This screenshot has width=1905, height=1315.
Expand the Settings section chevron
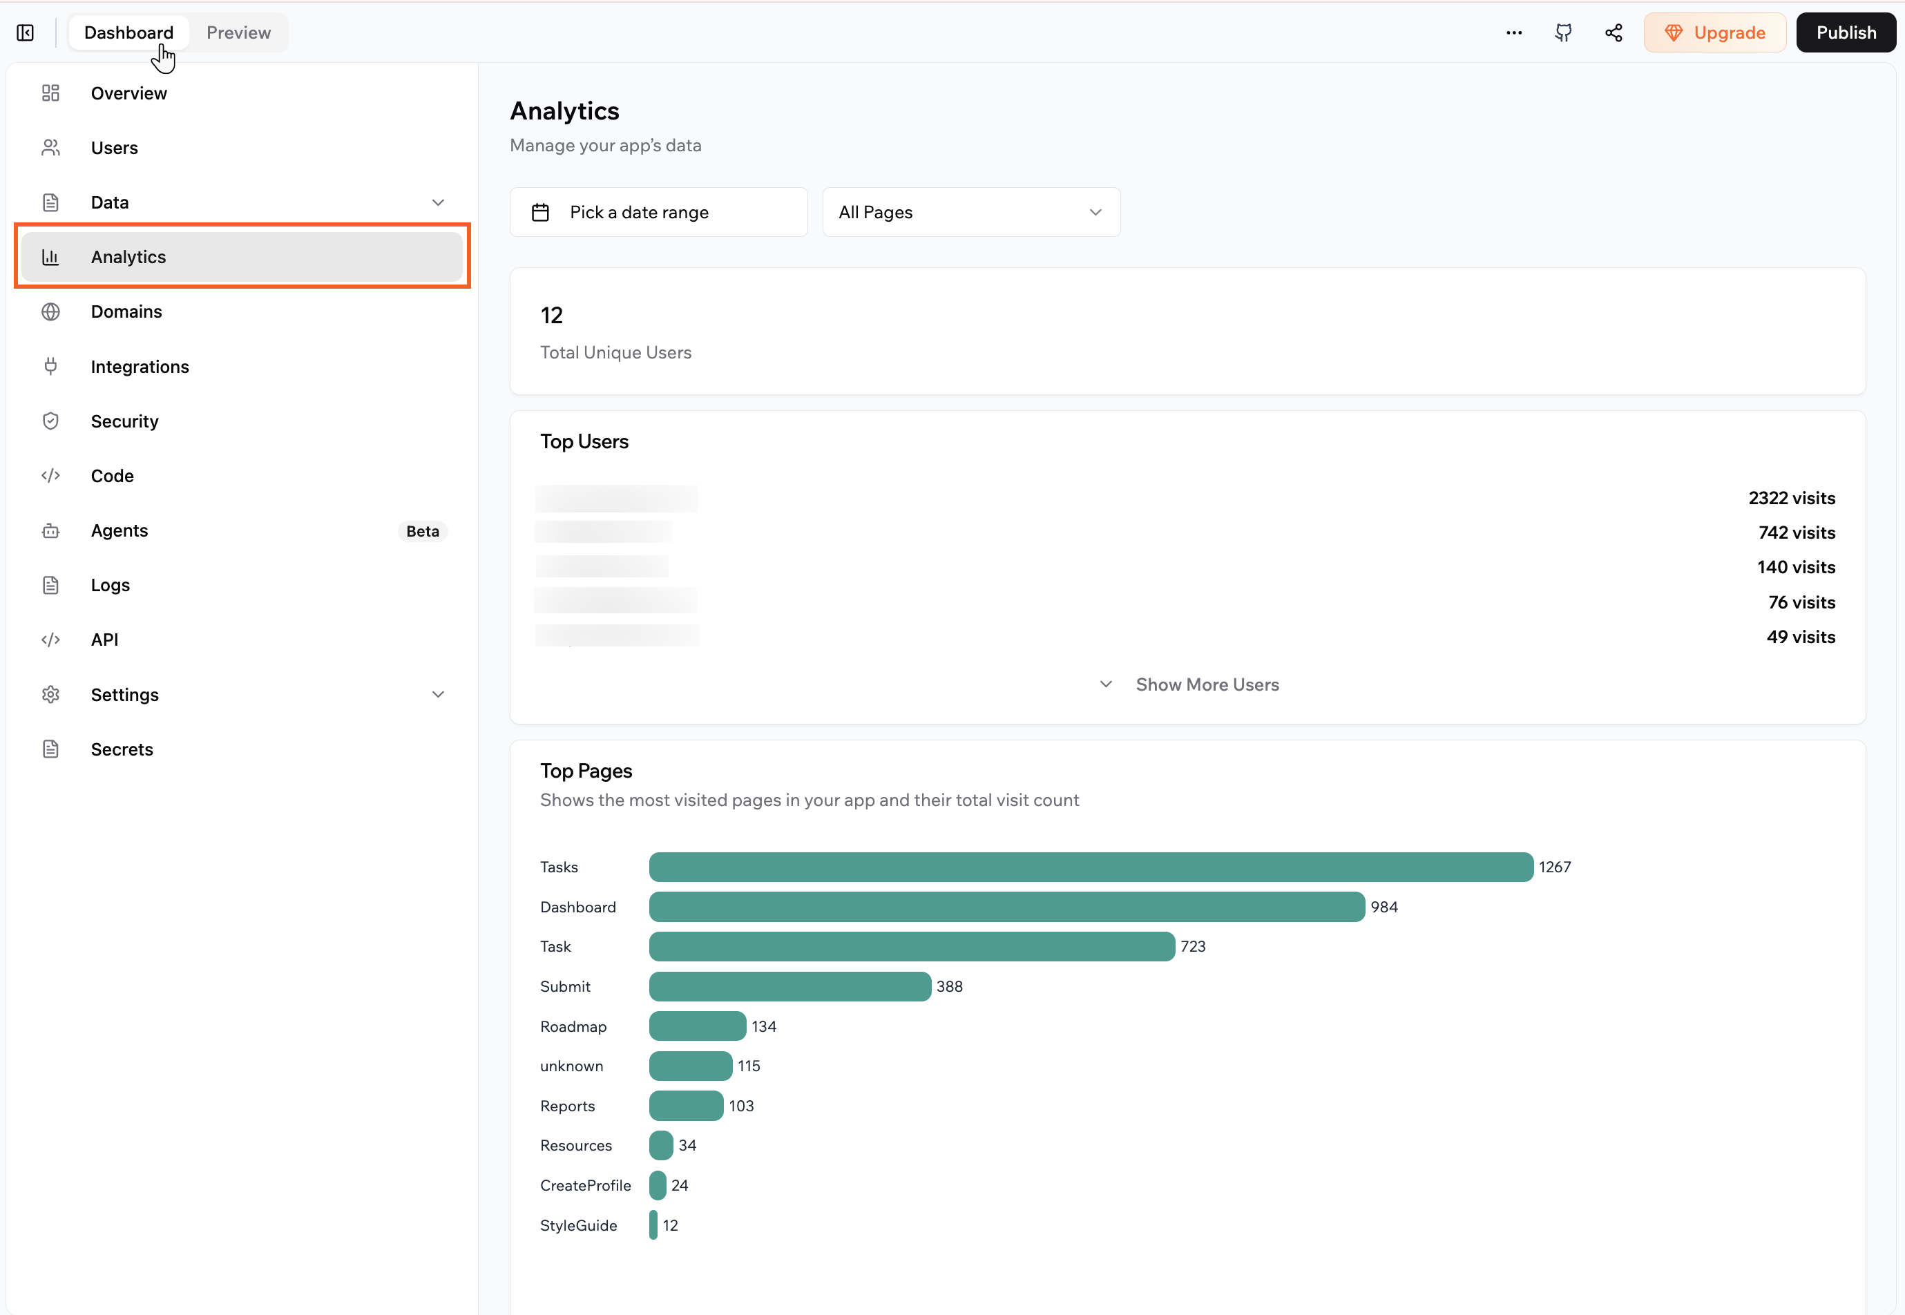tap(439, 693)
